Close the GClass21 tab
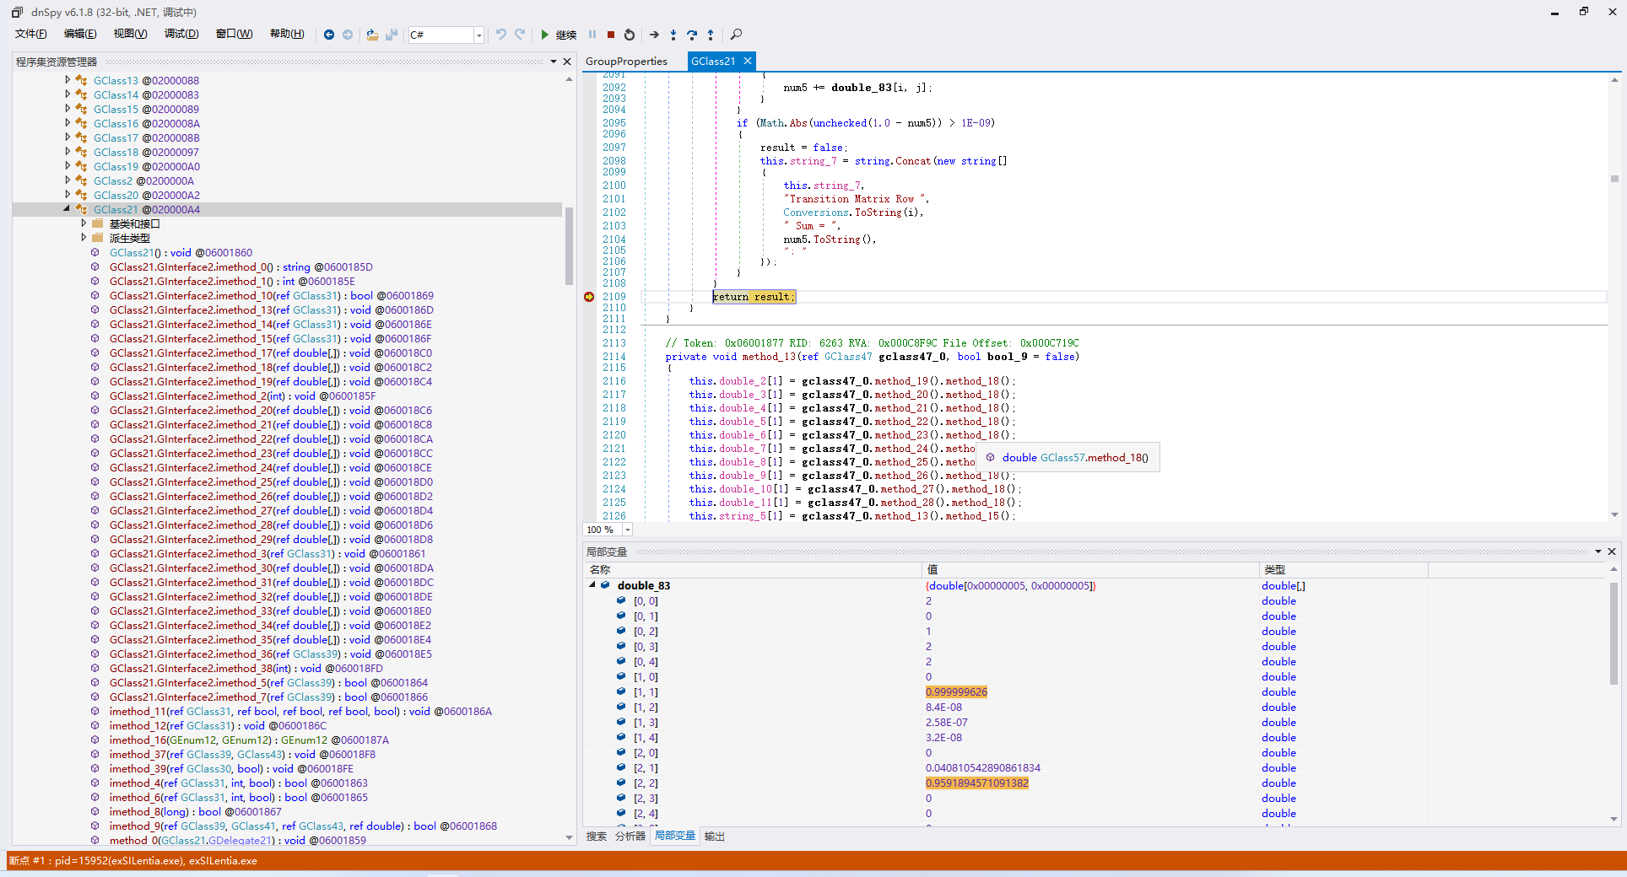 [x=748, y=61]
